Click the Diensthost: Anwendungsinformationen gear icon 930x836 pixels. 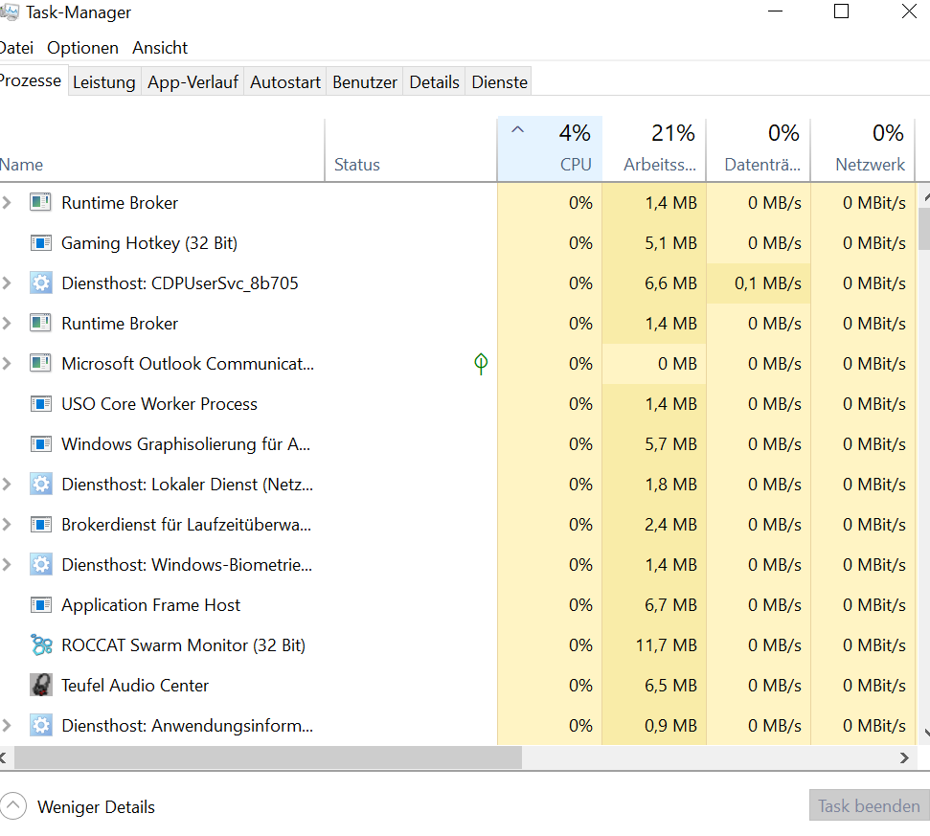click(41, 726)
